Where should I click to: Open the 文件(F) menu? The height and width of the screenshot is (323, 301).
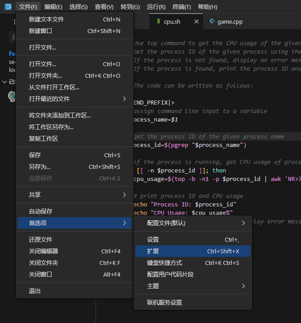(28, 7)
